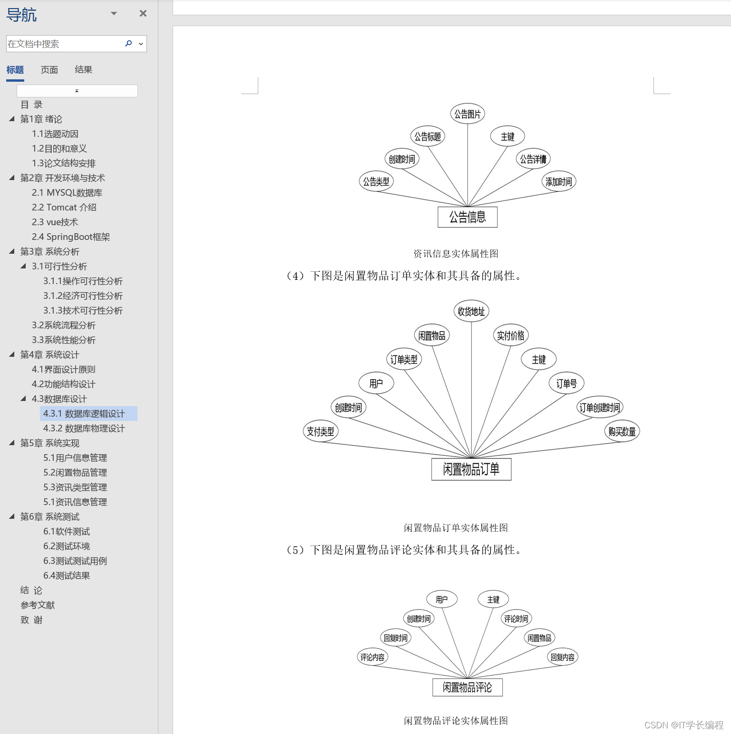Viewport: 731px width, 734px height.
Task: Select heading 3.3系统性能分析
Action: (64, 340)
